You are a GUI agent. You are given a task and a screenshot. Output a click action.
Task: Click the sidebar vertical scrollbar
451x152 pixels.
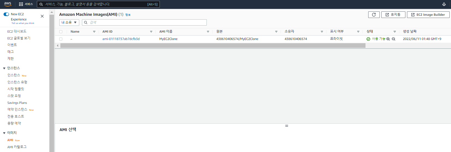52,83
